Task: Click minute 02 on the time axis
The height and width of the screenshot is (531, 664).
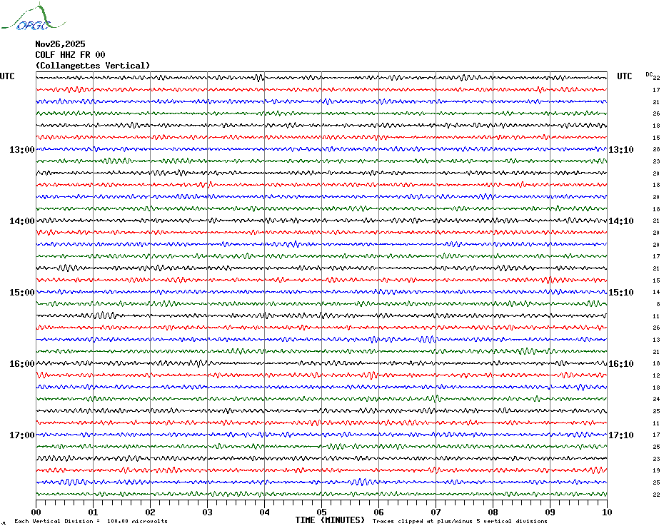Action: pyautogui.click(x=151, y=512)
